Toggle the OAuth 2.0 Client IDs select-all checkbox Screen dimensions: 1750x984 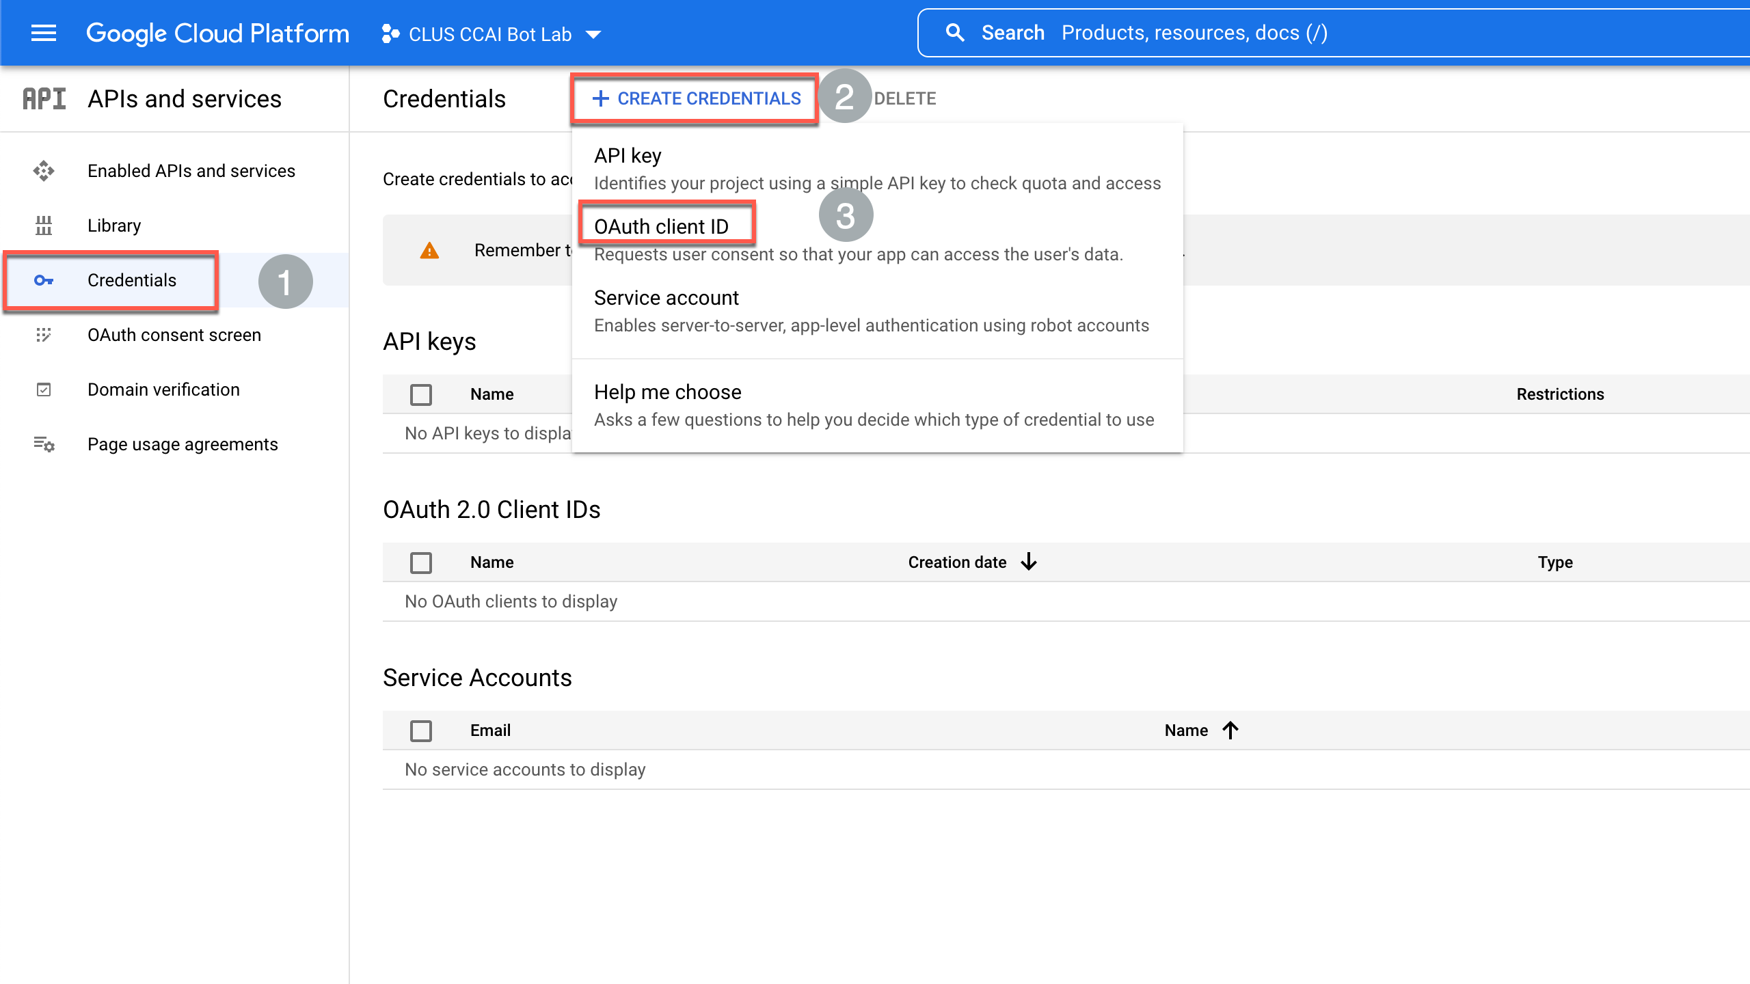pos(421,562)
